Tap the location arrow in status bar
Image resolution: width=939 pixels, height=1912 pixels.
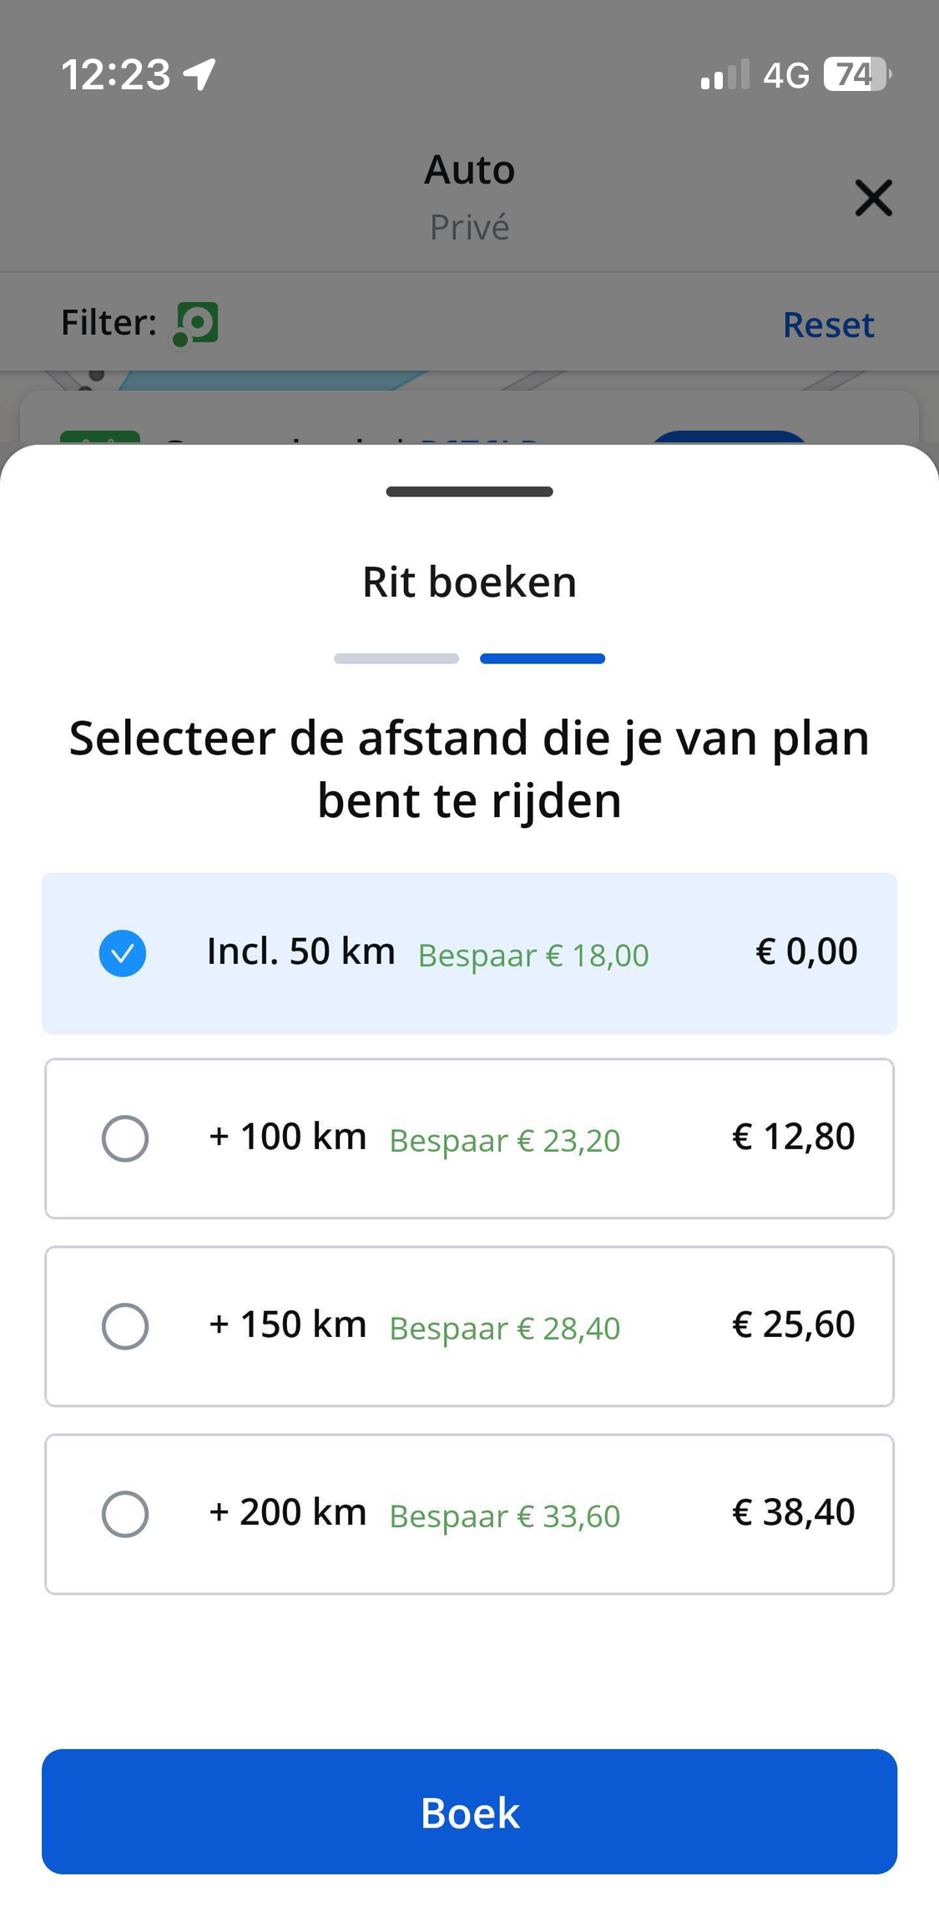click(x=200, y=74)
